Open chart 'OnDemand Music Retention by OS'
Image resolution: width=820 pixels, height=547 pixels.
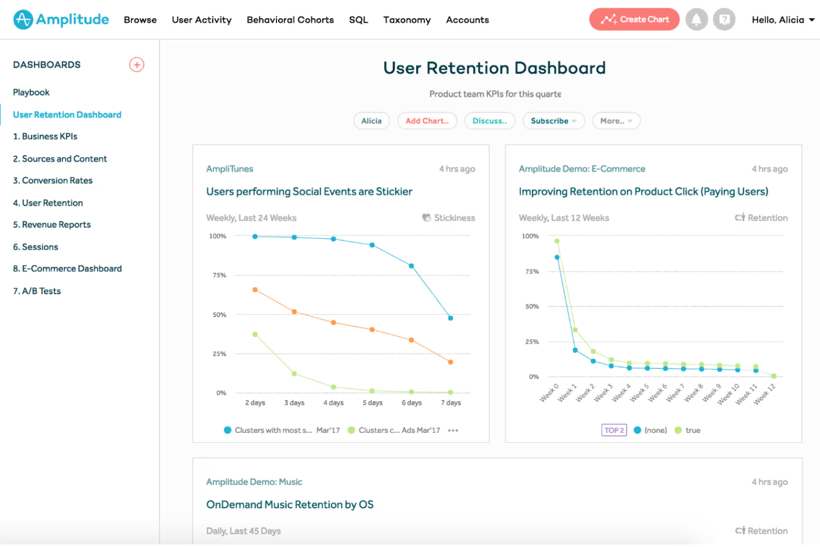click(290, 505)
